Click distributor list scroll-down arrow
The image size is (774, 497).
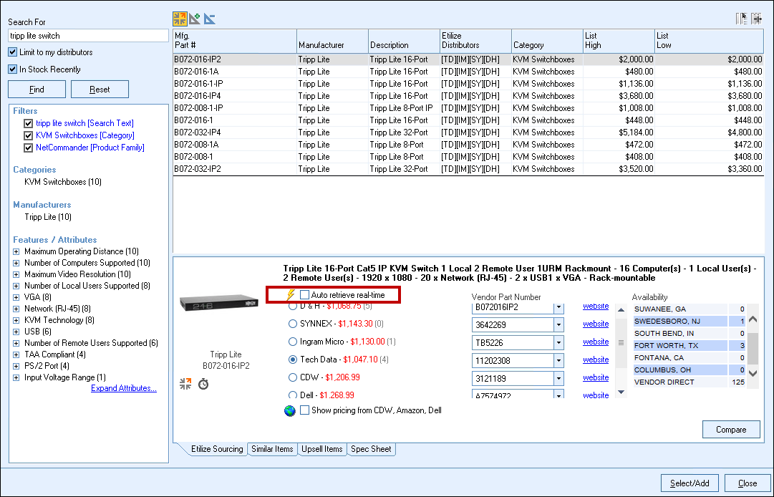pos(621,392)
